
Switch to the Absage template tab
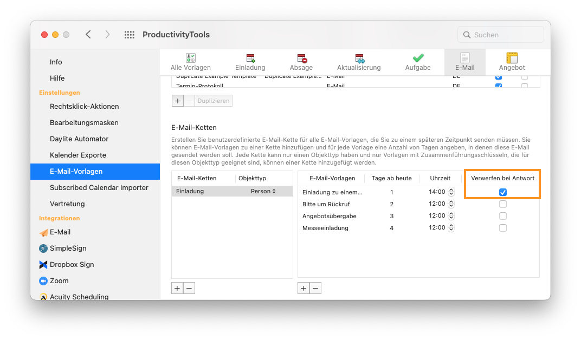(301, 62)
